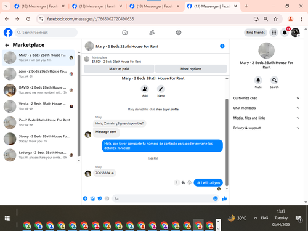Viewport: 308px width, 231px height.
Task: Open Venita - 2 Beds 2Bath House conversation
Action: click(x=38, y=107)
